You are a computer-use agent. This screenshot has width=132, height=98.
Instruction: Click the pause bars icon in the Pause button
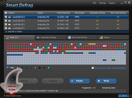click(72, 81)
